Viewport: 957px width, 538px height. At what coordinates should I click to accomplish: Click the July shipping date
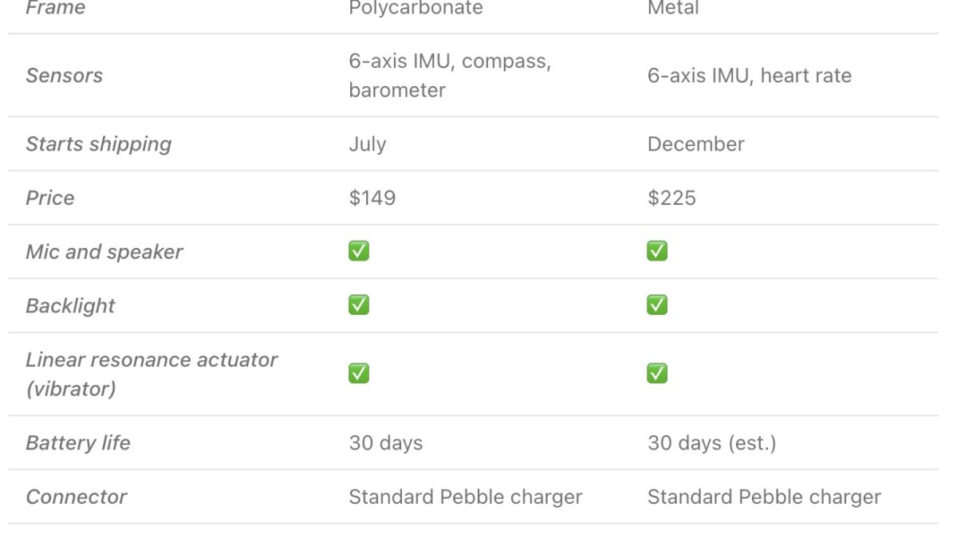367,144
